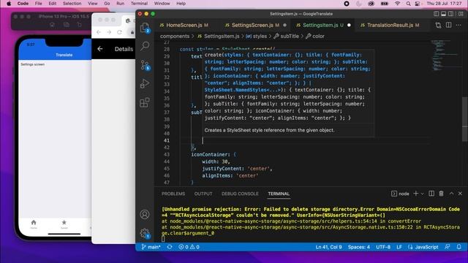Open Run and Debug view
The height and width of the screenshot is (263, 468).
[145, 83]
